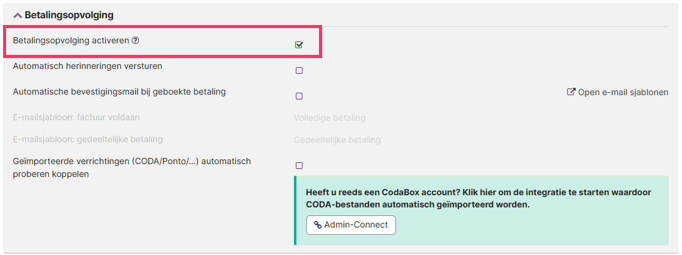682x255 pixels.
Task: Click the external-link icon before Open e-mail sjablonen
Action: coord(571,92)
